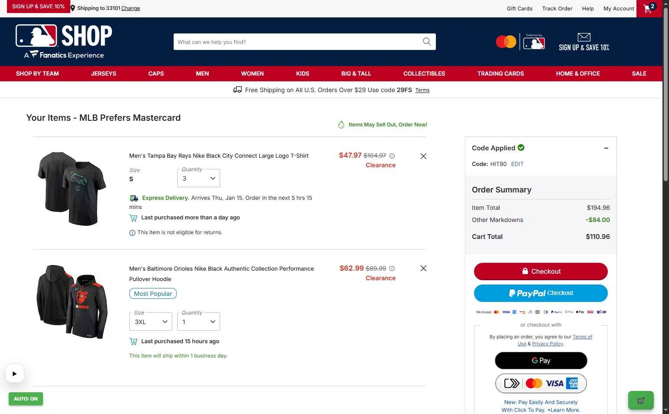Viewport: 669px width, 414px height.
Task: Click the info icon next to $89.99 price
Action: pyautogui.click(x=392, y=268)
